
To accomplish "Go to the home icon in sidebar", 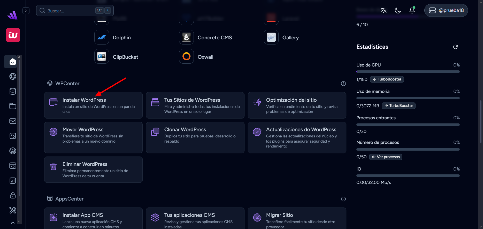I will coord(13,62).
